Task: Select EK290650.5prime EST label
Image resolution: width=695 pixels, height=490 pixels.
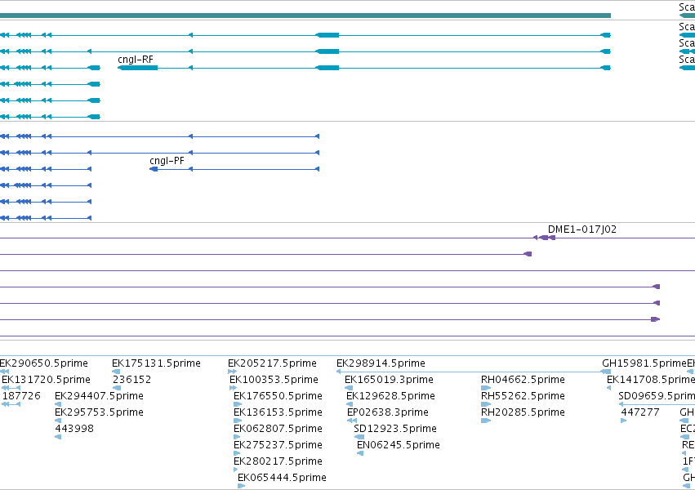Action: click(x=43, y=363)
